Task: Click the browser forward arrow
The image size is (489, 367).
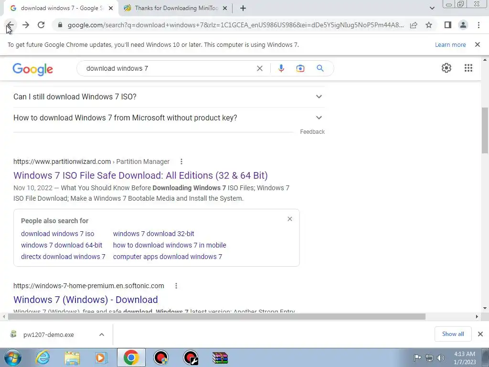Action: click(x=26, y=25)
